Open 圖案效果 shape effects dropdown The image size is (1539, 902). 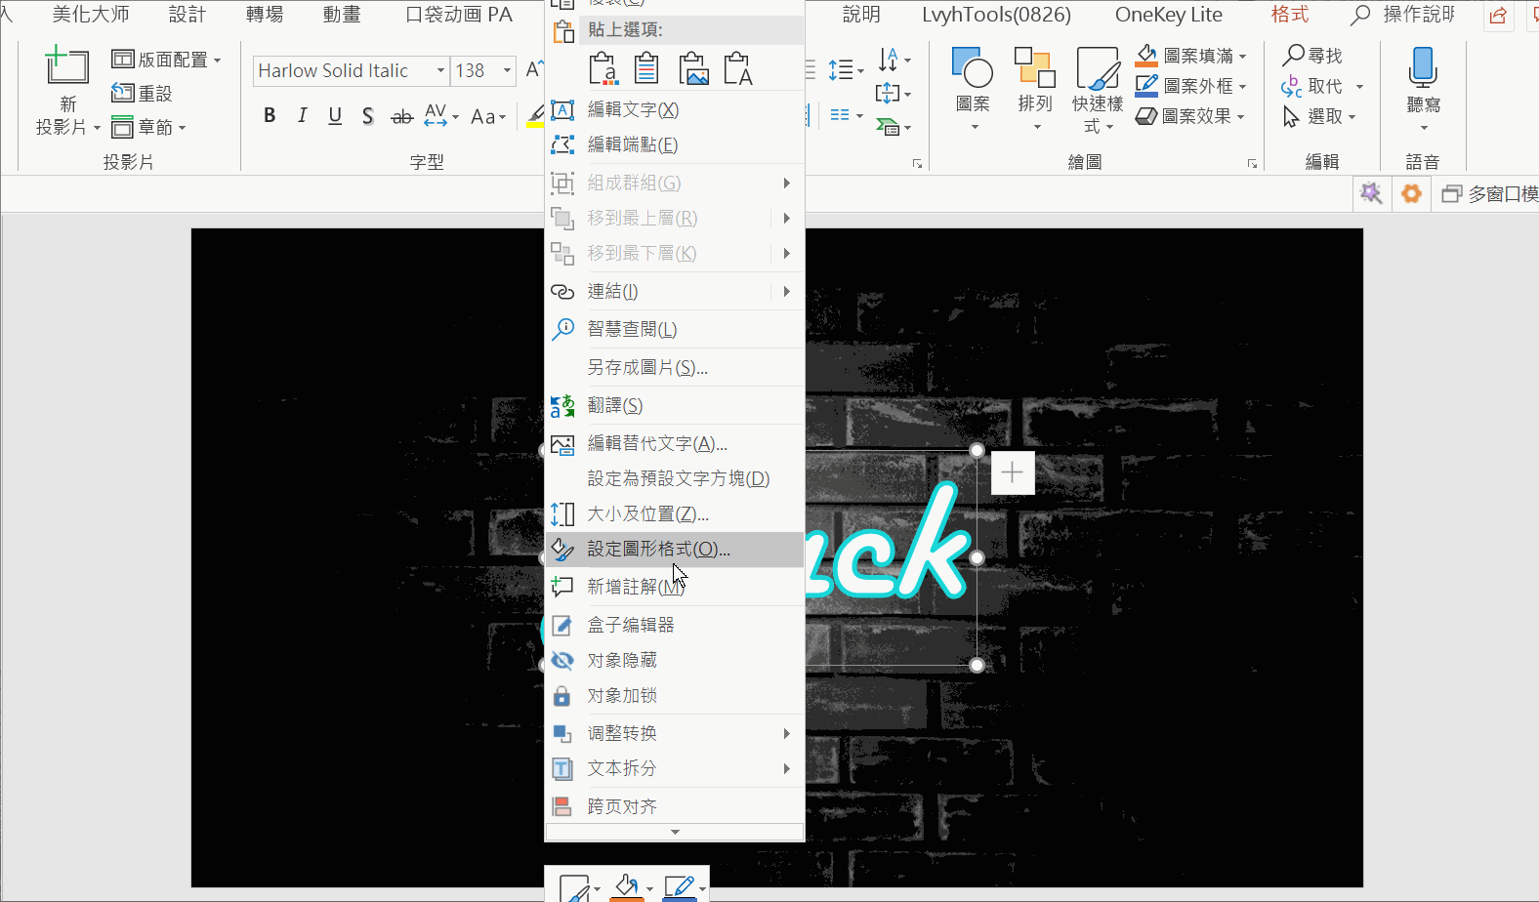click(x=1191, y=116)
